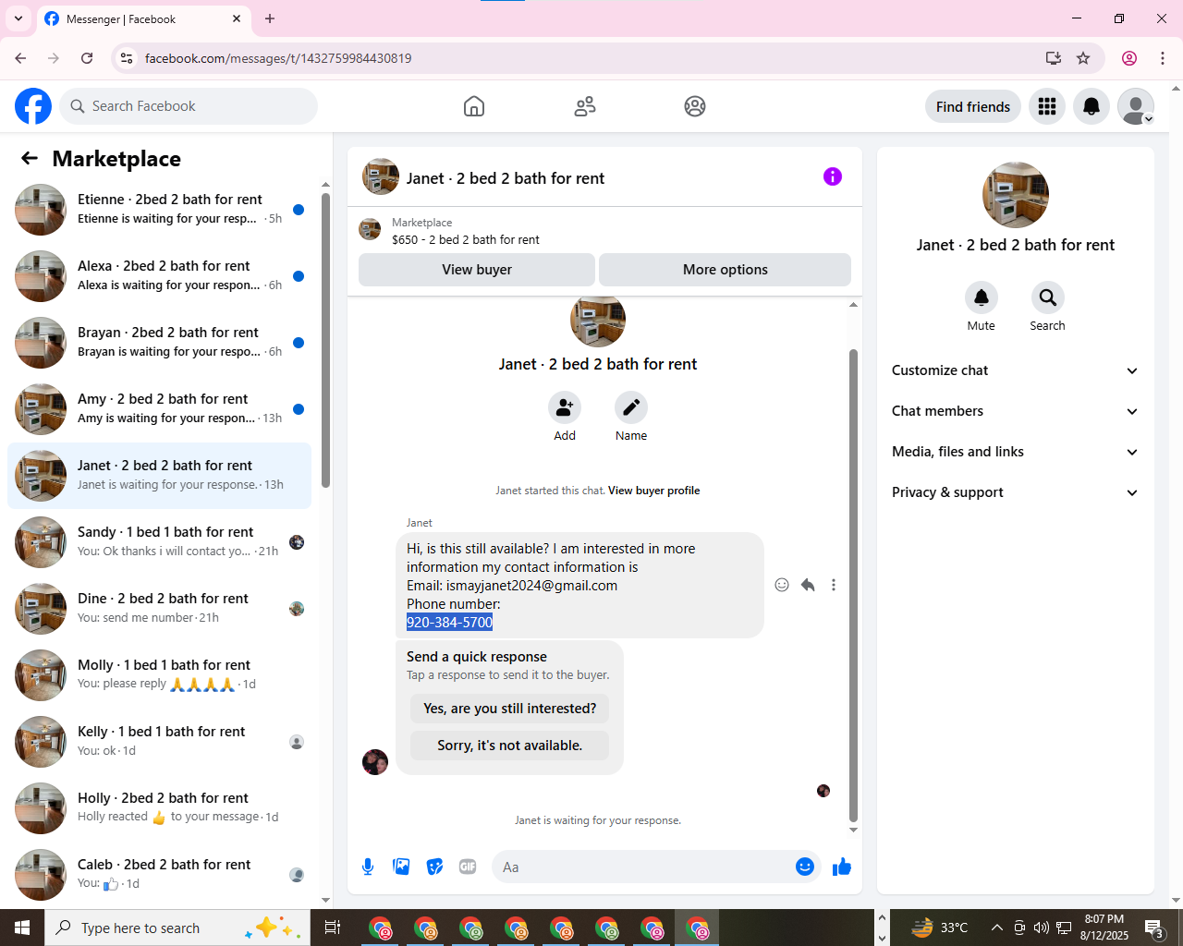Open the Friends icon in top navigation
Viewport: 1183px width, 946px height.
(x=585, y=106)
